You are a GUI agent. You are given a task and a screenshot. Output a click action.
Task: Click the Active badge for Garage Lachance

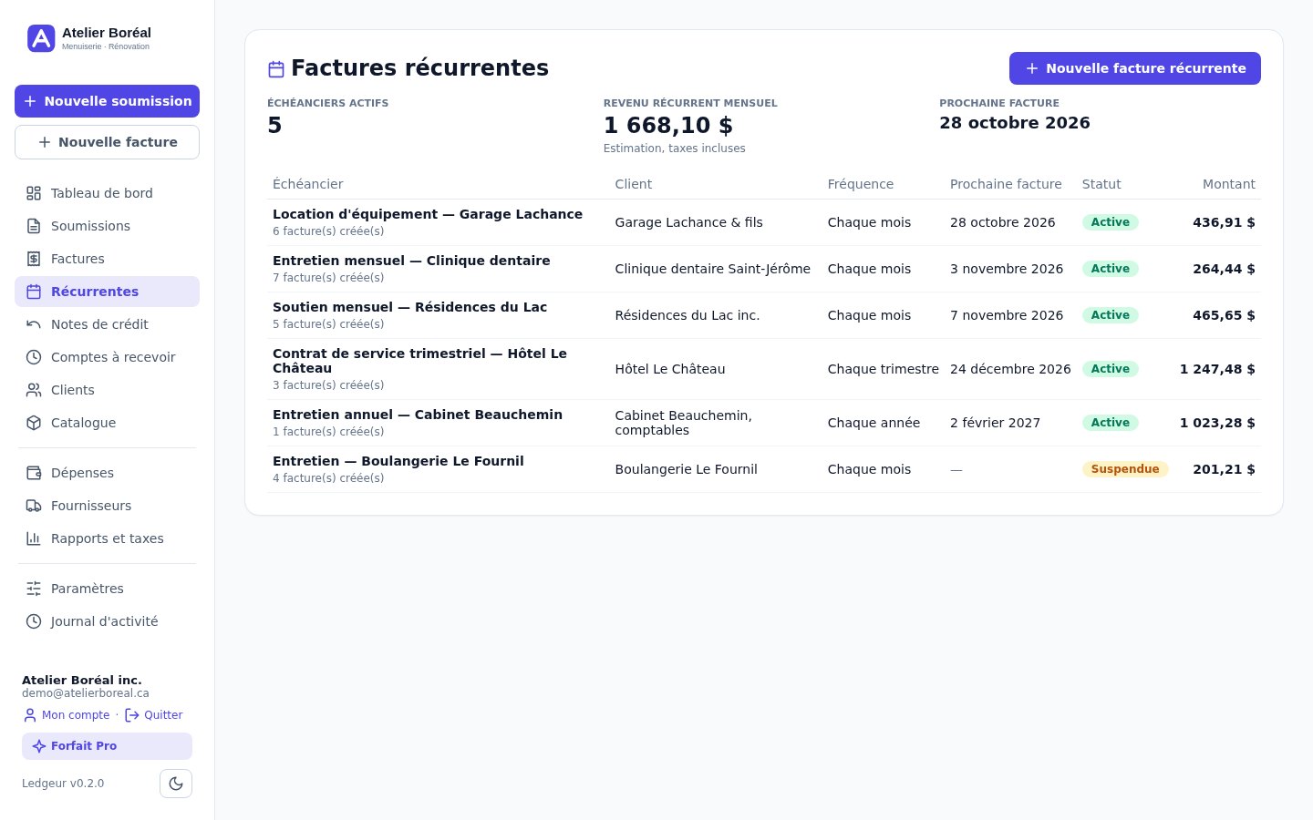tap(1110, 222)
